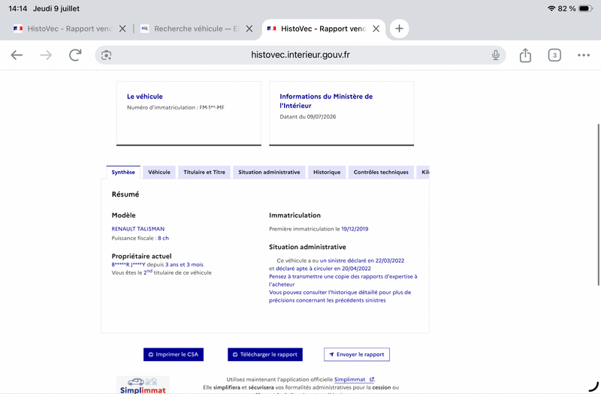The width and height of the screenshot is (601, 394).
Task: Open the Titulaire et Titre tab
Action: tap(204, 173)
